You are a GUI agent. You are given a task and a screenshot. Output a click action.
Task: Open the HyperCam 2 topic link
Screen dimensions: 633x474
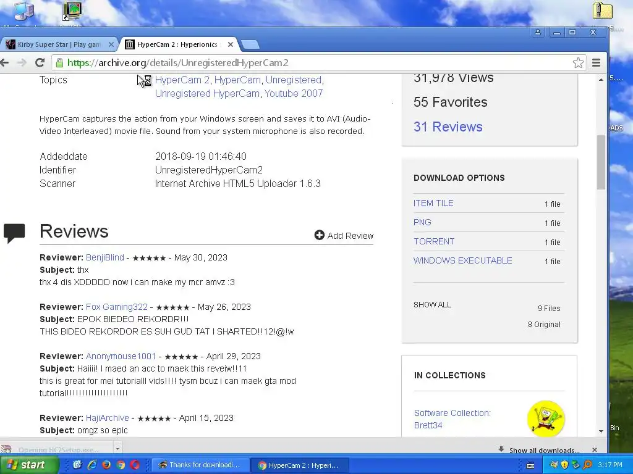tap(182, 80)
